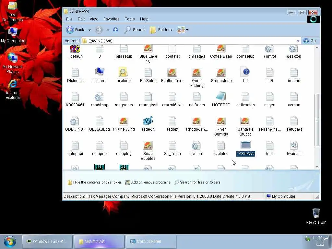Screen dimensions: 332x249
Task: Click the Search toolbar button
Action: click(x=135, y=30)
